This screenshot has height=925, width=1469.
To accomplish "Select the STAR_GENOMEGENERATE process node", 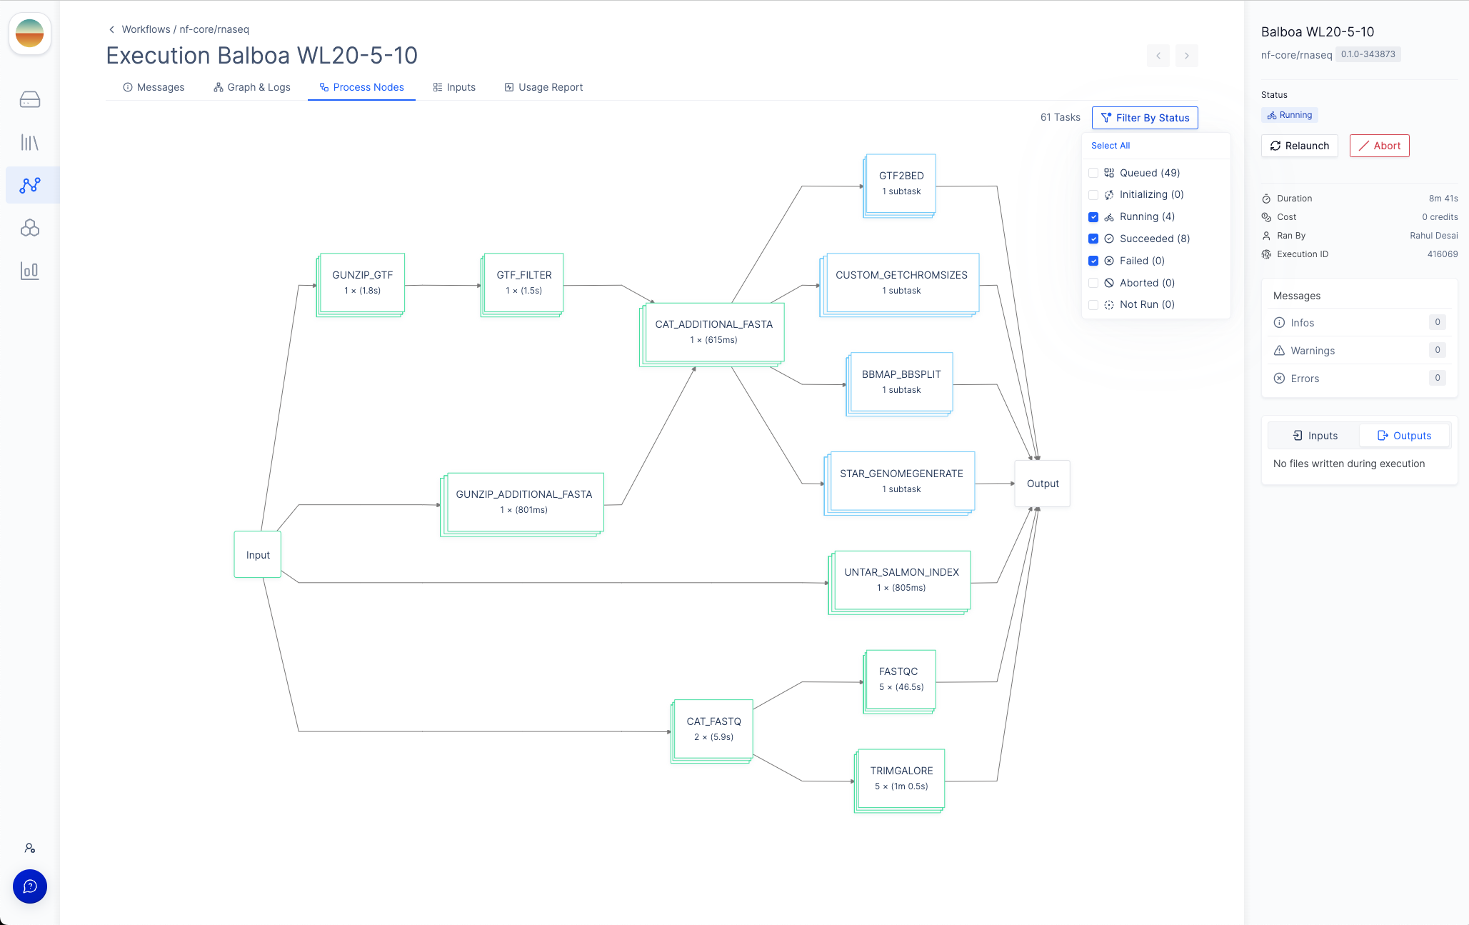I will pyautogui.click(x=900, y=483).
